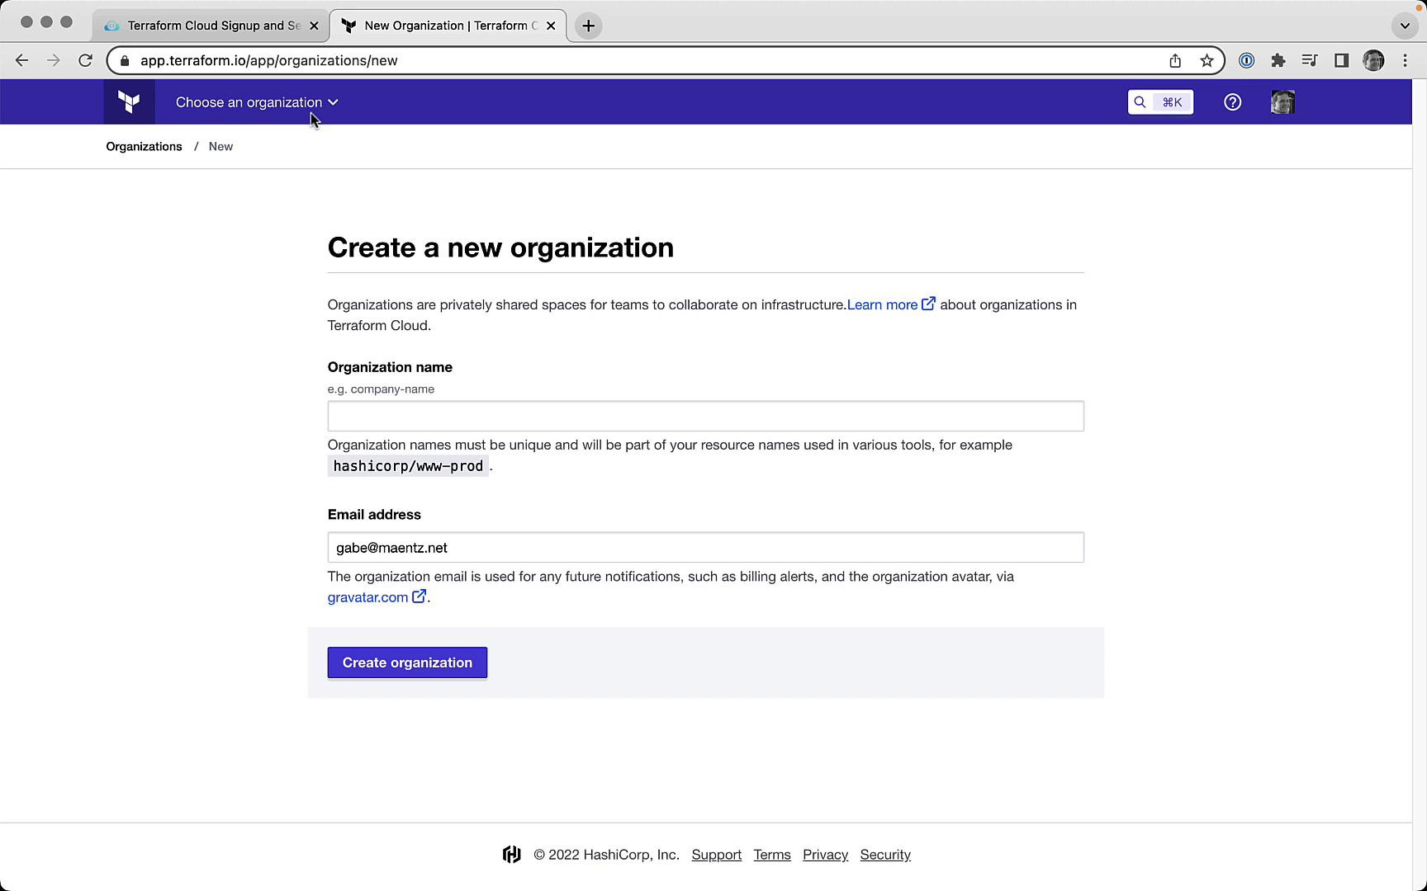
Task: Open the Terms footer link
Action: pyautogui.click(x=772, y=855)
